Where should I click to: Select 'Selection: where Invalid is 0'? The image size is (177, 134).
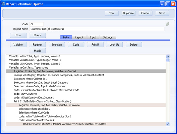(x=86, y=109)
